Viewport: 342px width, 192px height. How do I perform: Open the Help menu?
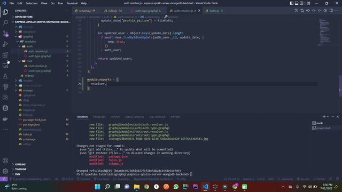(x=84, y=3)
